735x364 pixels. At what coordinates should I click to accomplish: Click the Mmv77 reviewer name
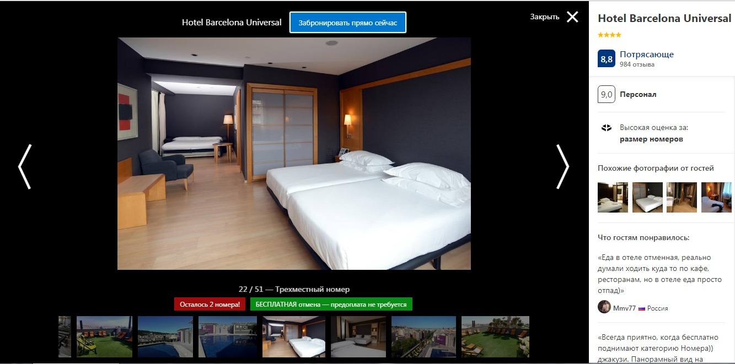[x=624, y=308]
